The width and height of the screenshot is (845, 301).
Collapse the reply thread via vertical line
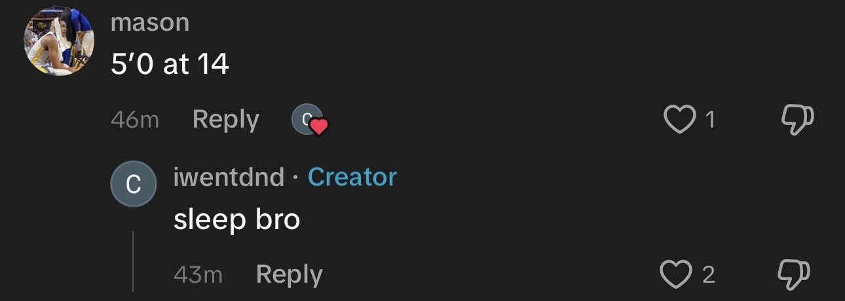click(x=133, y=261)
